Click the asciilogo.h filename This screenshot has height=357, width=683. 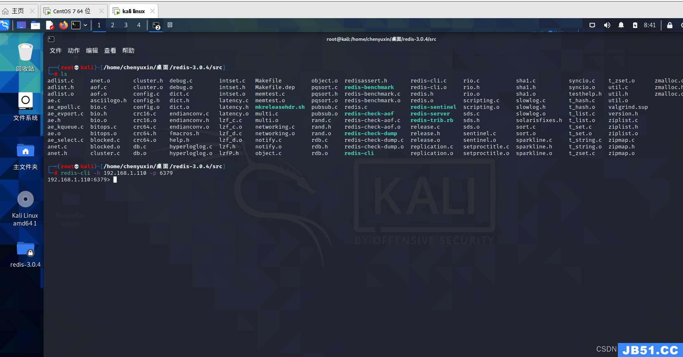tap(108, 101)
